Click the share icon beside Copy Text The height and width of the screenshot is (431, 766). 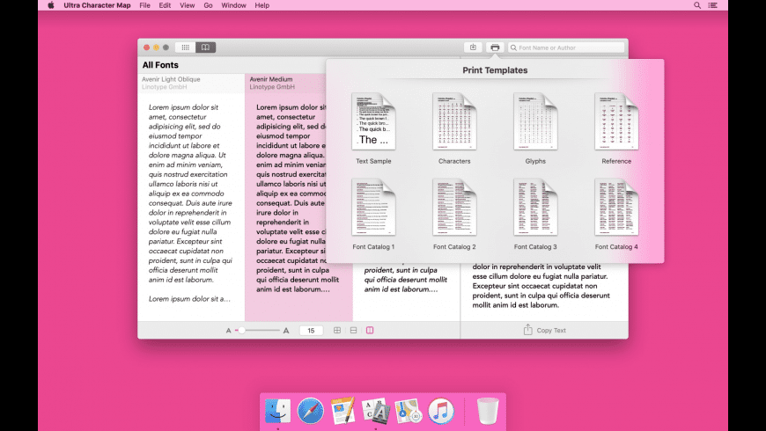(527, 330)
